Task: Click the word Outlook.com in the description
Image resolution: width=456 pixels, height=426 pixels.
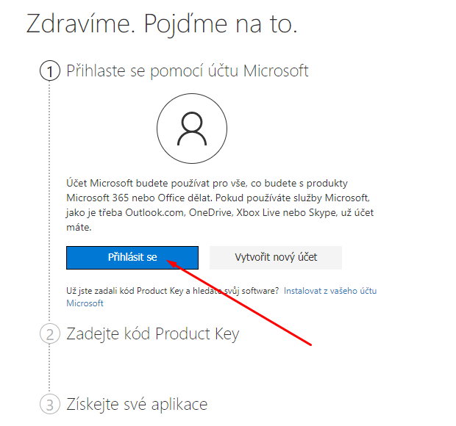Action: pos(155,212)
